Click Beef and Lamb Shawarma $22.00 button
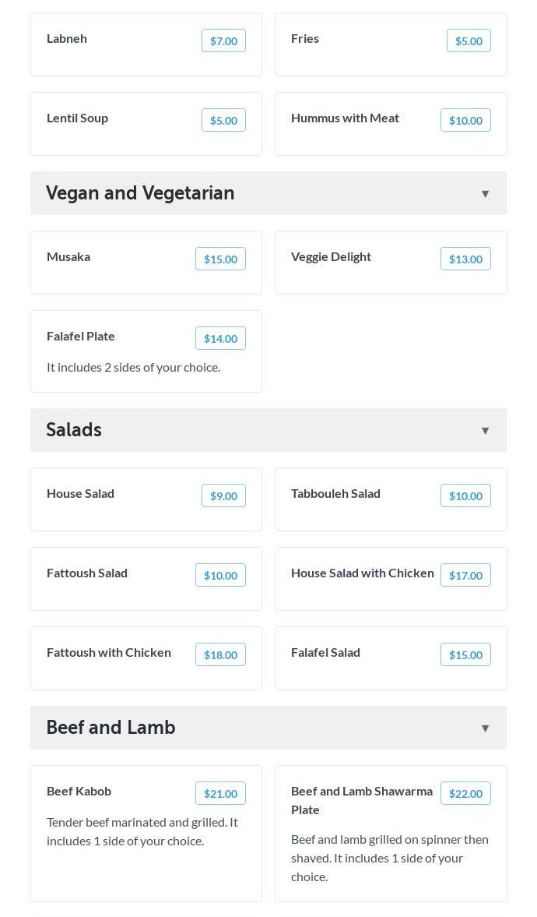The image size is (537, 917). [x=465, y=794]
